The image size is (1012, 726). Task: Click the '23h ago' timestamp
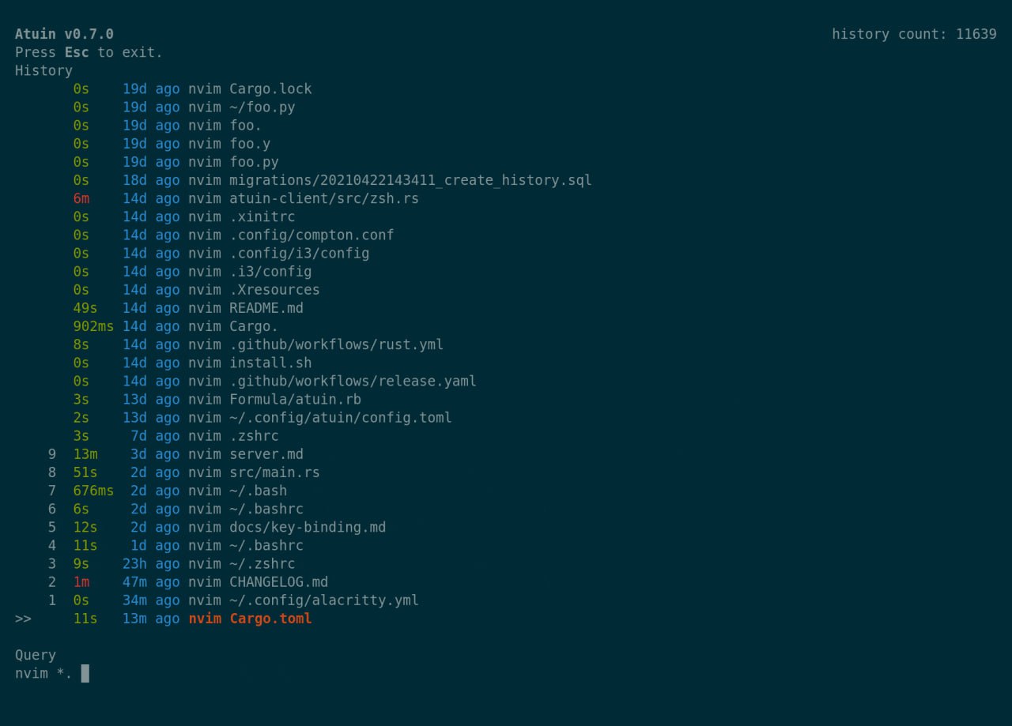click(151, 563)
